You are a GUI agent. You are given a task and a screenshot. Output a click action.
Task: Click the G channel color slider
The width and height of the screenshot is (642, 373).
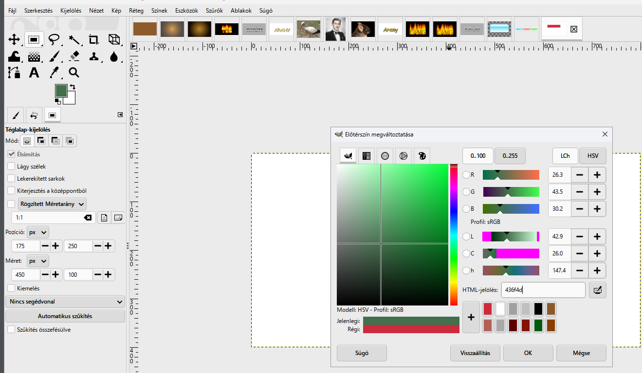point(511,192)
